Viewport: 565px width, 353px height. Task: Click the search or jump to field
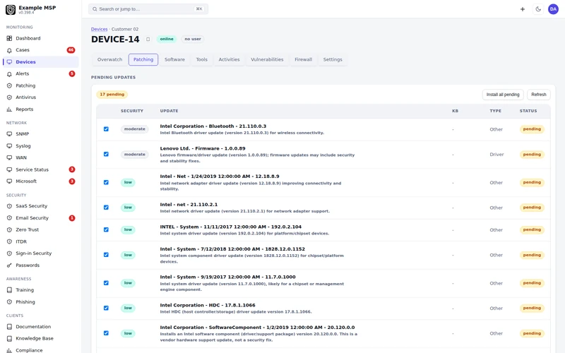click(x=148, y=9)
